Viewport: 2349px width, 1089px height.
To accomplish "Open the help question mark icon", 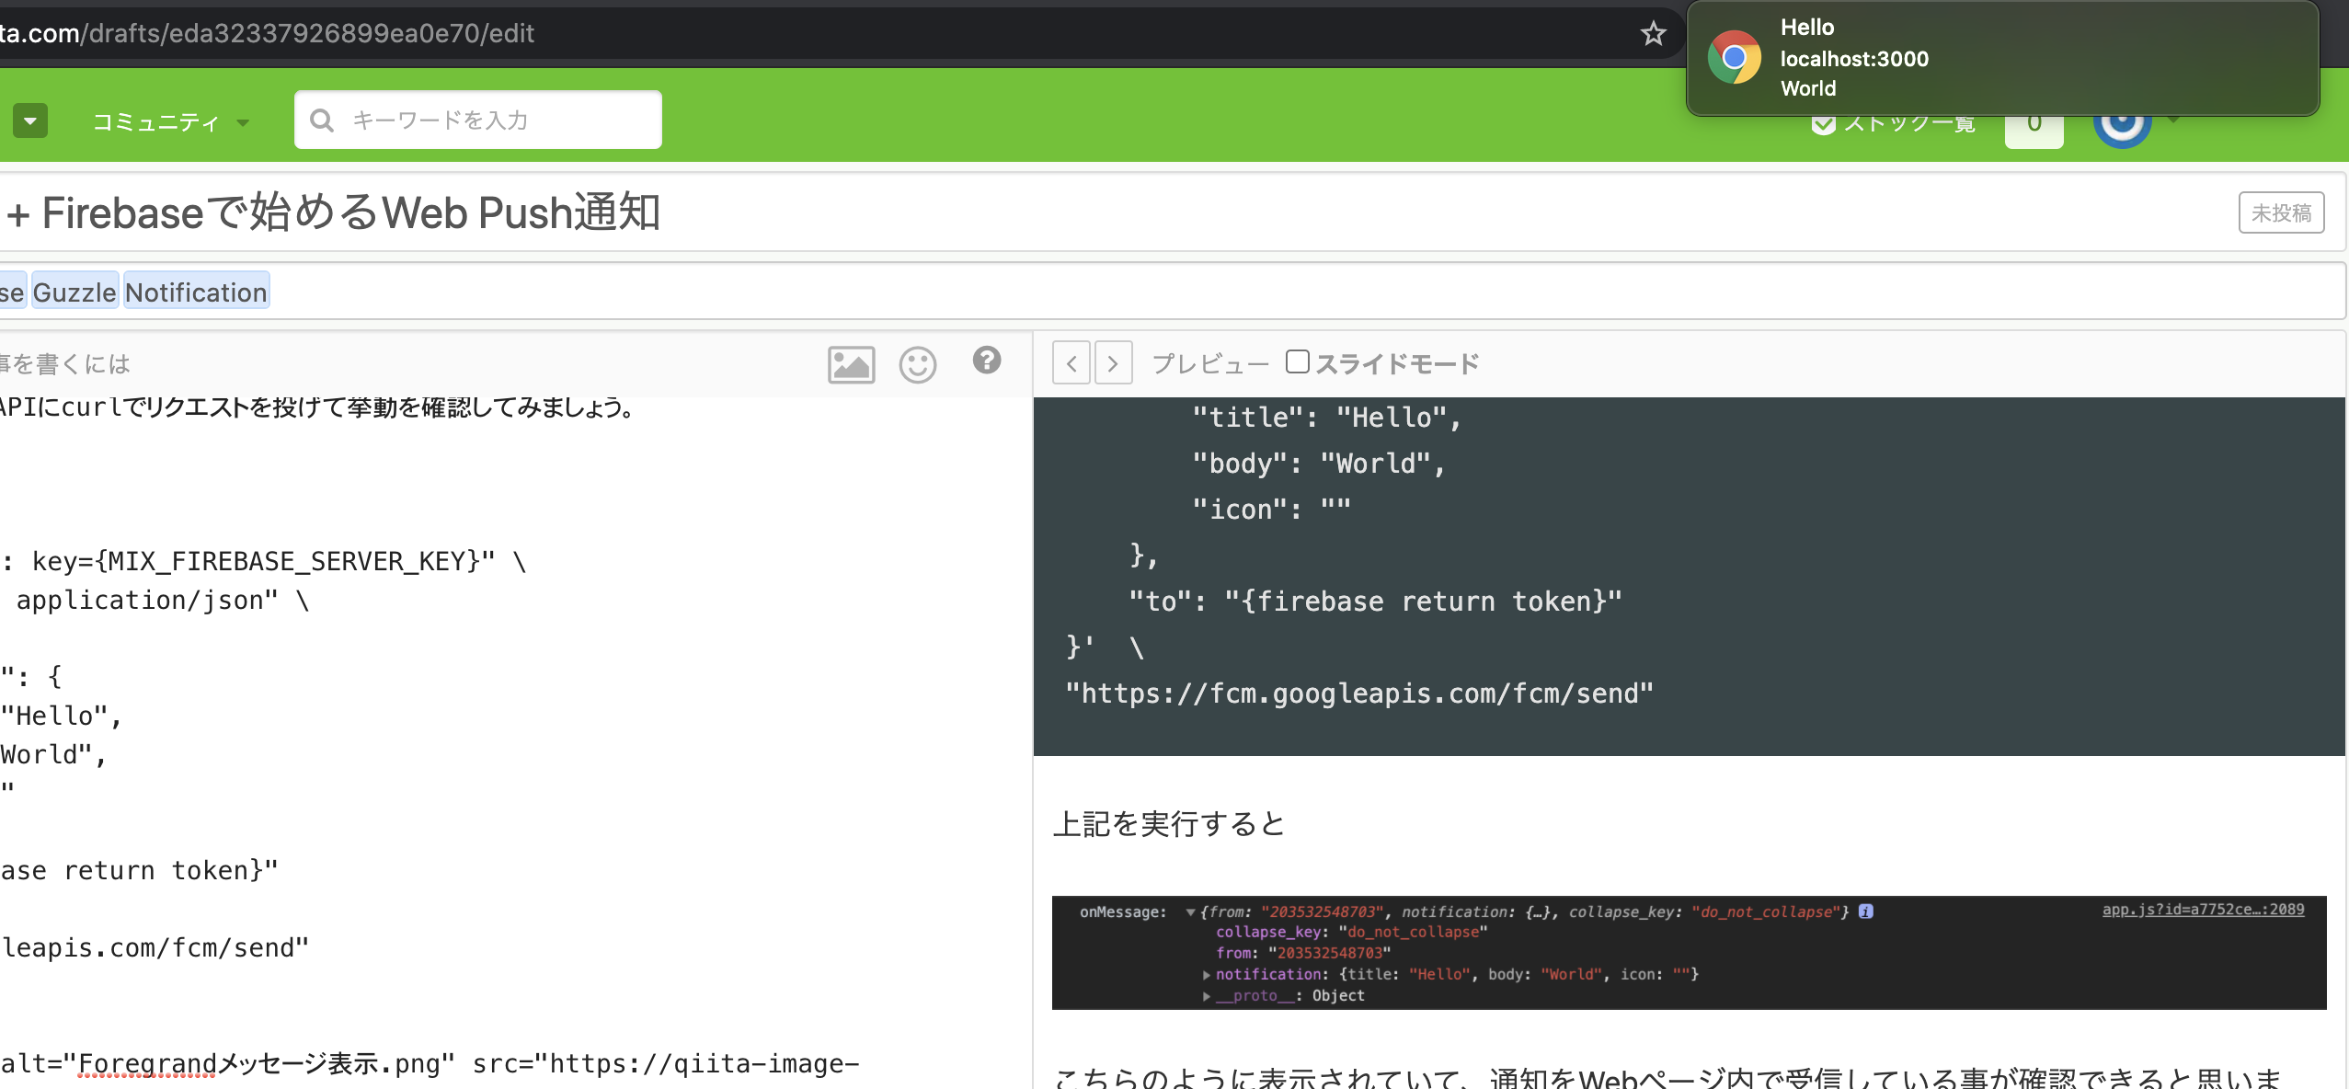I will point(987,361).
